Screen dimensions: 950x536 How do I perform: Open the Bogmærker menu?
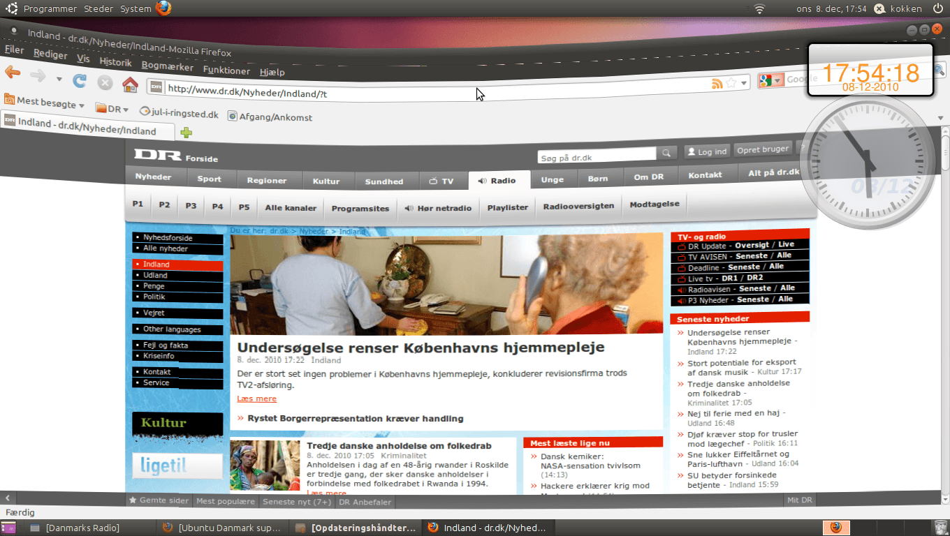coord(167,66)
